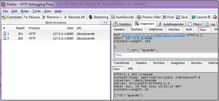
Task: Open the response ImageView tab
Action: click(178, 63)
